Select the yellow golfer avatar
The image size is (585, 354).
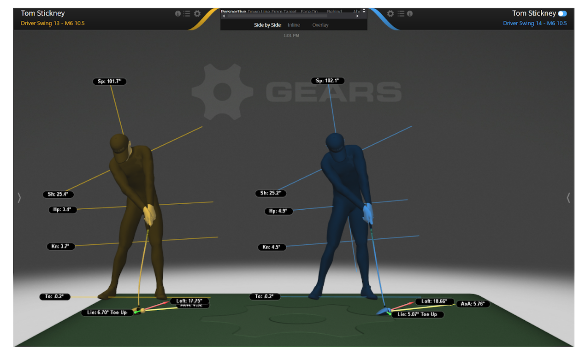tap(134, 217)
